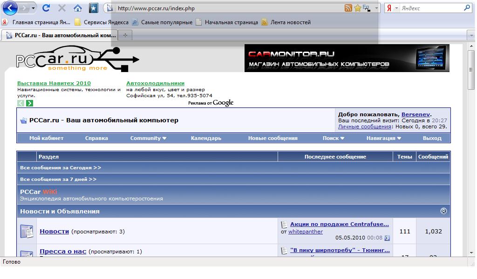Click the bookmarks star button in toolbar
Screen dimensions: 477x279
coord(94,8)
